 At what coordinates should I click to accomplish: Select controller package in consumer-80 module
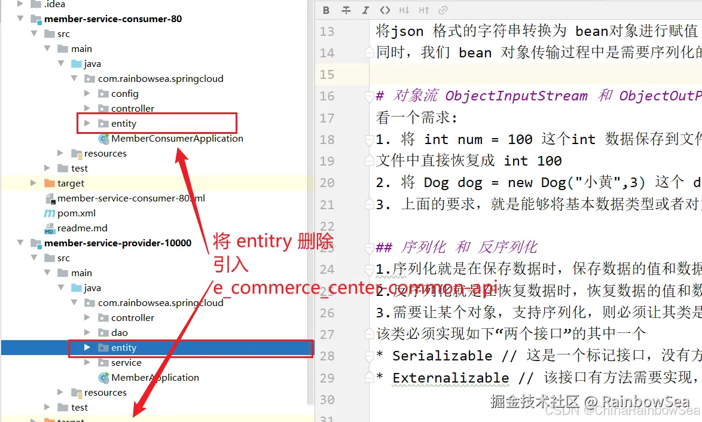coord(133,109)
